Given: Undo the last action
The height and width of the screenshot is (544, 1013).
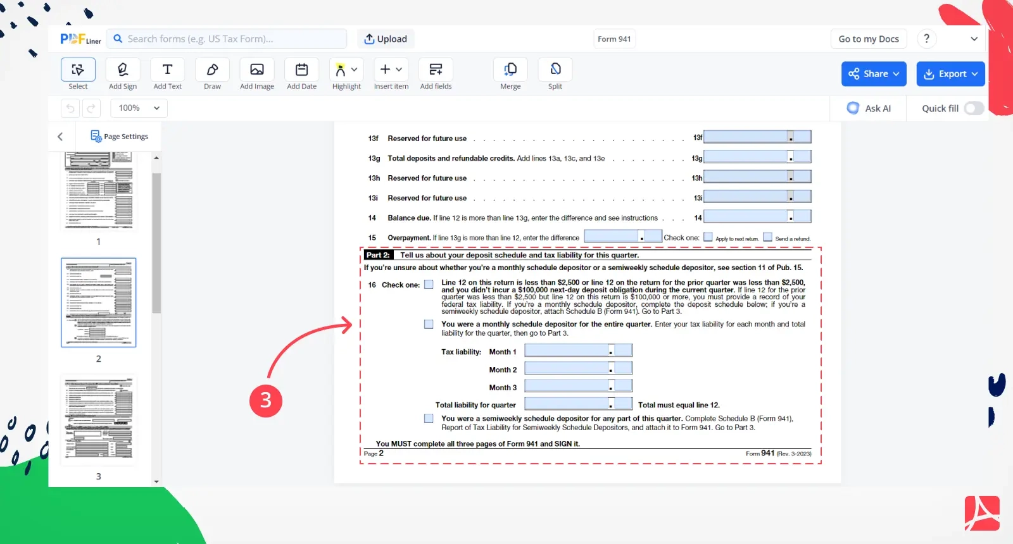Looking at the screenshot, I should 70,108.
